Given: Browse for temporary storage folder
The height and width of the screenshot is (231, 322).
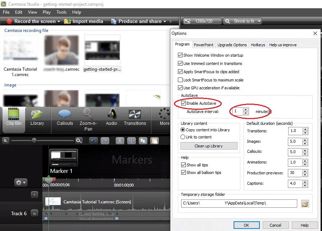Looking at the screenshot, I should click(x=305, y=204).
